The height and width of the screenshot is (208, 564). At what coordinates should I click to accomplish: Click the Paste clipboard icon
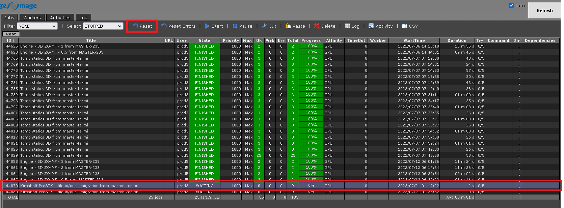click(x=288, y=26)
